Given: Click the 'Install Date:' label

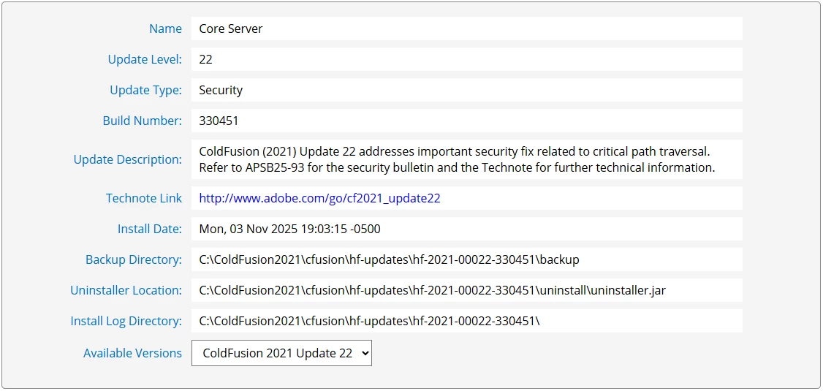Looking at the screenshot, I should tap(150, 229).
